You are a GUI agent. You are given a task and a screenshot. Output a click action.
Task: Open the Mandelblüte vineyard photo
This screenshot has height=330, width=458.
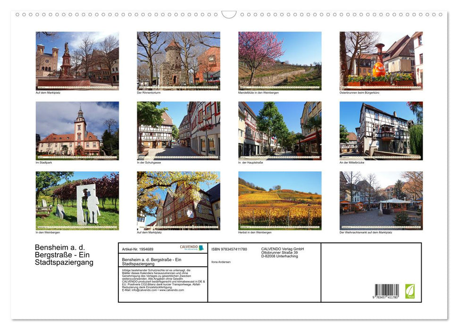click(279, 60)
